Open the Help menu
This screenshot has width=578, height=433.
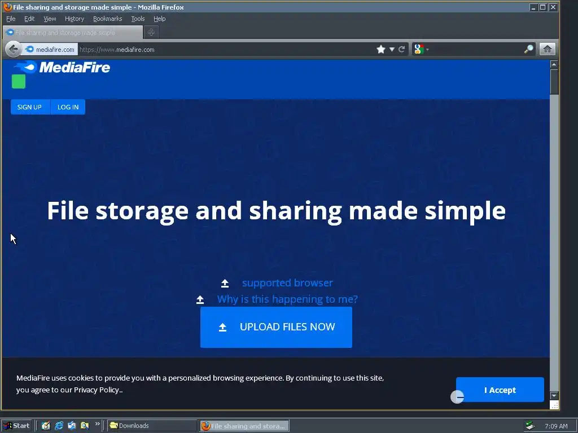(x=159, y=19)
